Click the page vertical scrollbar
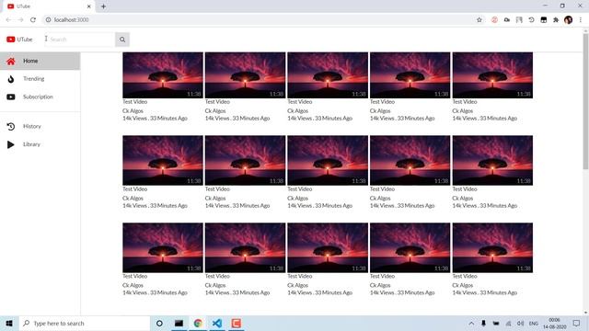Viewport: 589px width, 331px height. click(x=585, y=101)
